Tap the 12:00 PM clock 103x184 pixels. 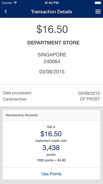[51, 3]
